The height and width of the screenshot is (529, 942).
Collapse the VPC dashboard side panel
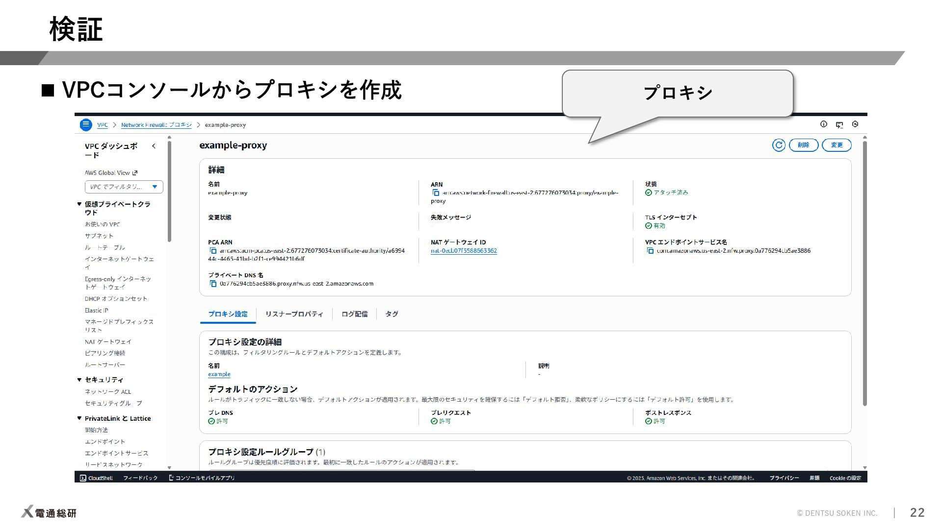(154, 146)
